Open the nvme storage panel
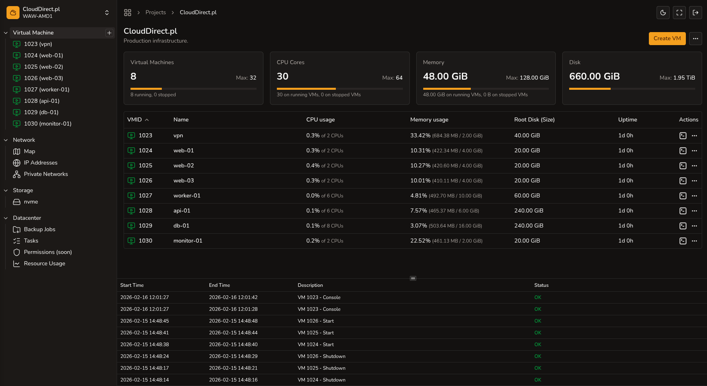707x386 pixels. click(30, 202)
